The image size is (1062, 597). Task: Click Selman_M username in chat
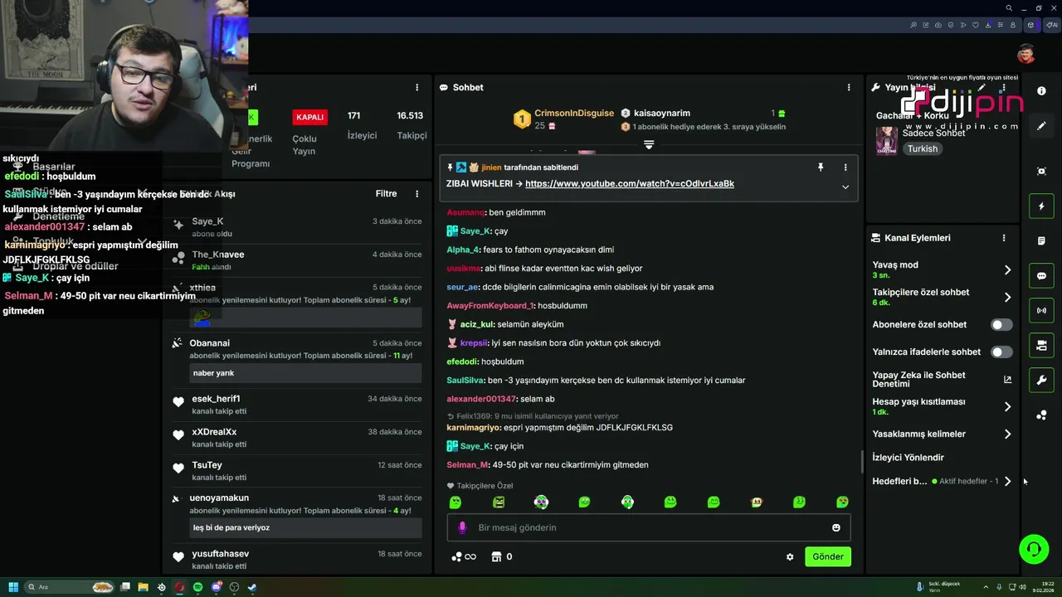tap(467, 465)
